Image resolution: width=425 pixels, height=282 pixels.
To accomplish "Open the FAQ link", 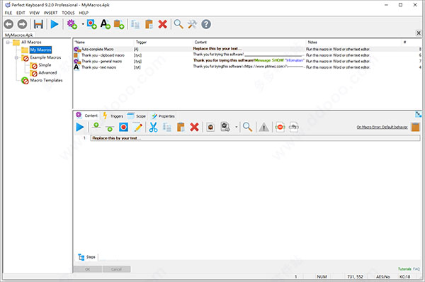I will (416, 269).
